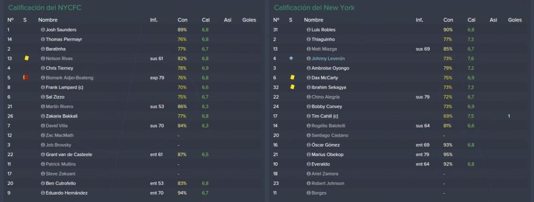Click yellow card icon for Nelson Rivas
This screenshot has height=202, width=534.
coord(27,58)
